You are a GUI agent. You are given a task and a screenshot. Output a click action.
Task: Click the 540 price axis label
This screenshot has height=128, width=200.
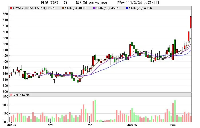point(5,20)
